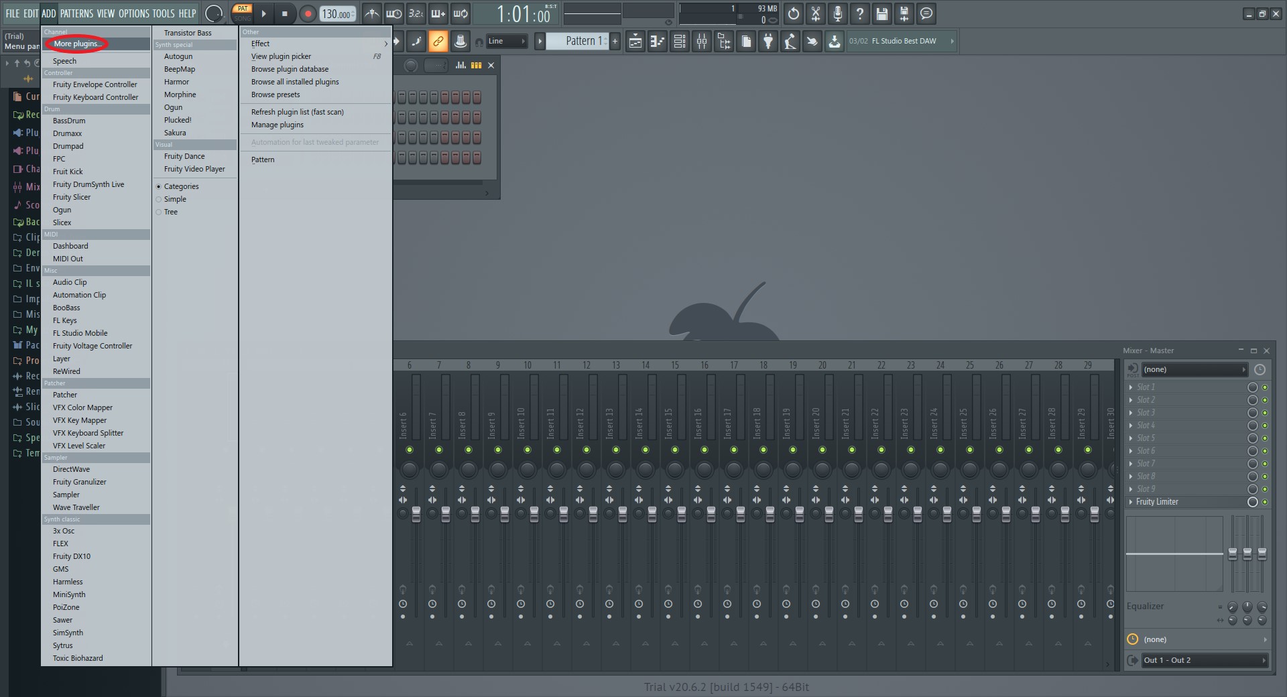Click the save project disk icon
Screen dimensions: 1287x697
pos(881,13)
